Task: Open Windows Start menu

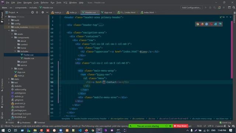Action: coord(3,130)
